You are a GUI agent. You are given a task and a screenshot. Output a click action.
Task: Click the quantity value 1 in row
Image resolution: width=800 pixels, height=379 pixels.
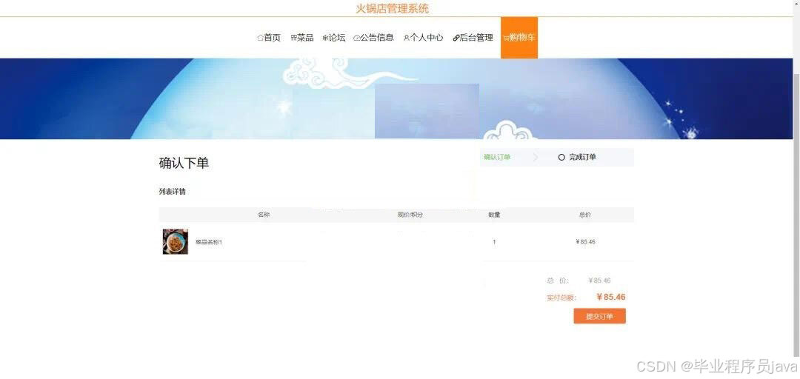click(x=494, y=242)
